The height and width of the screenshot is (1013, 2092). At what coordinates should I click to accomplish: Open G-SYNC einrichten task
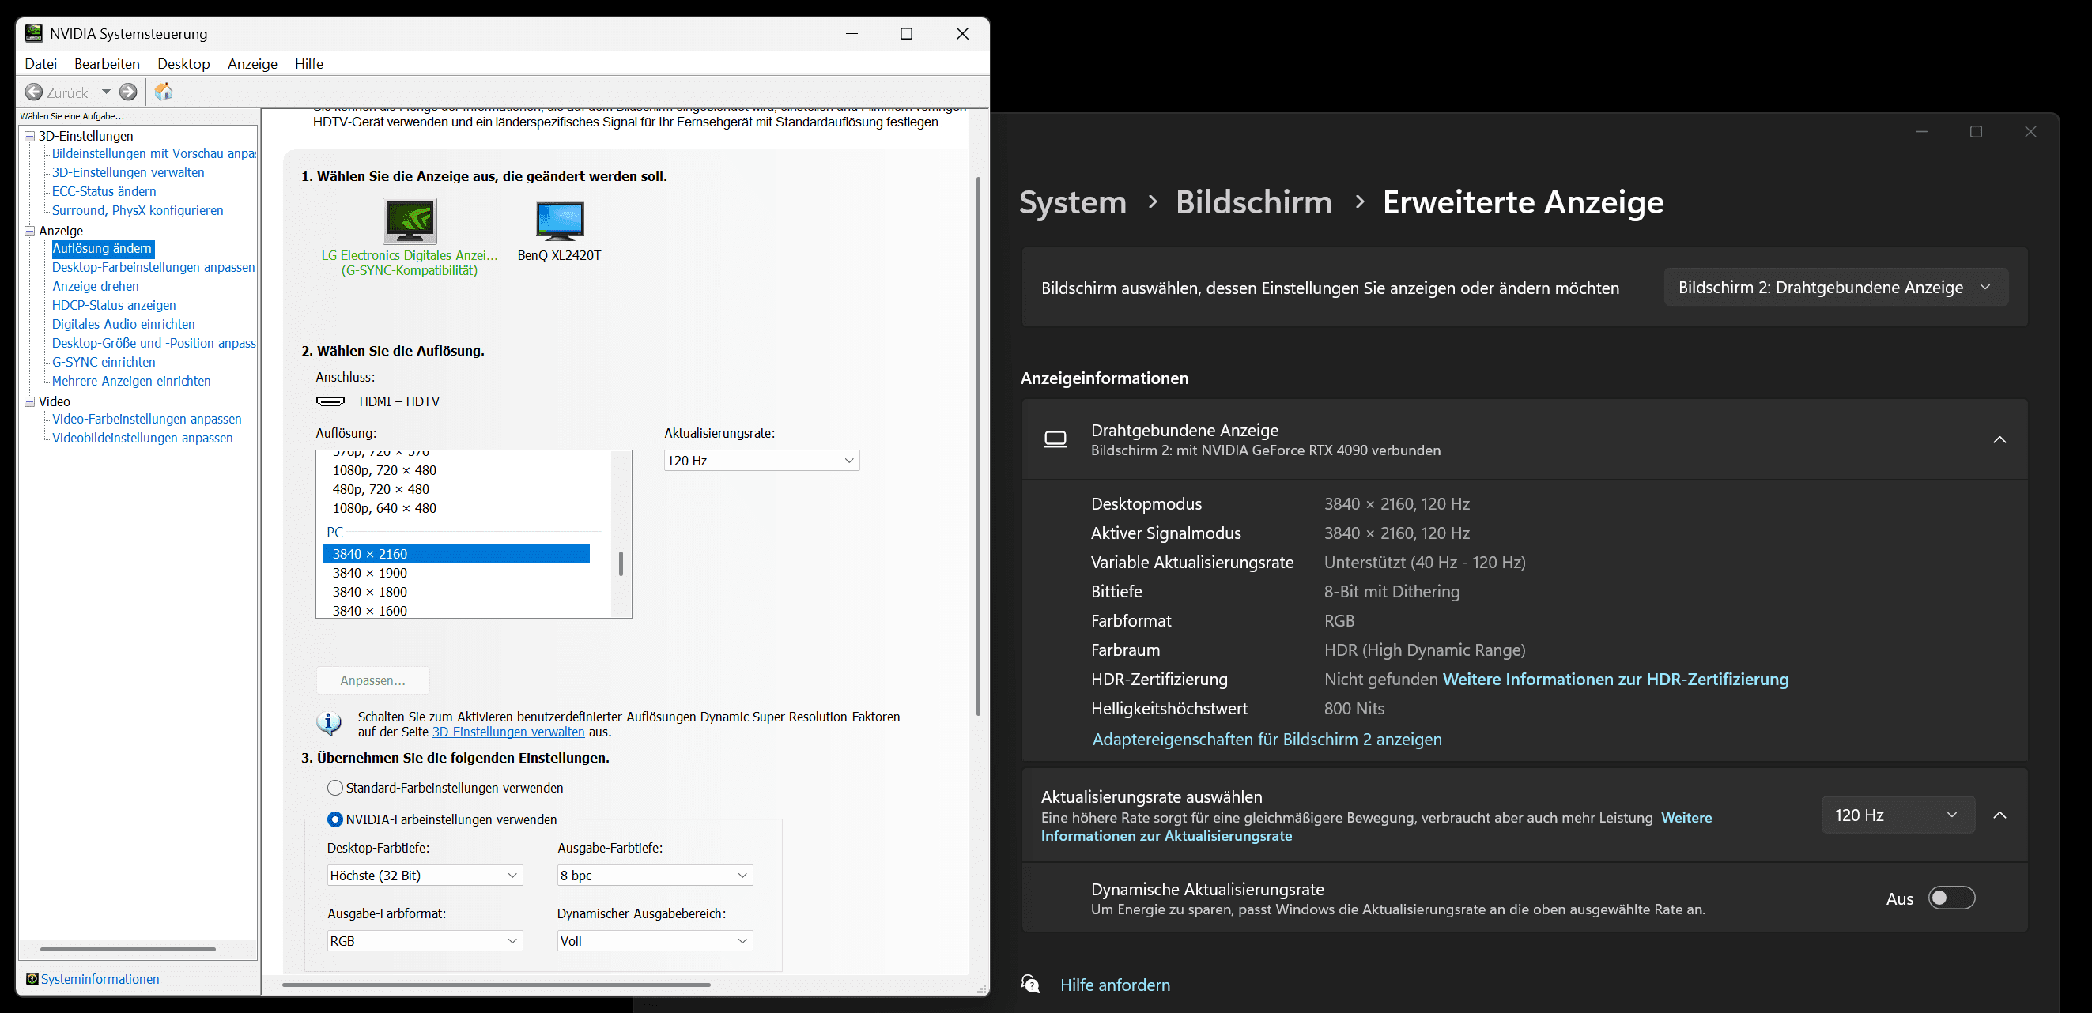(x=103, y=362)
